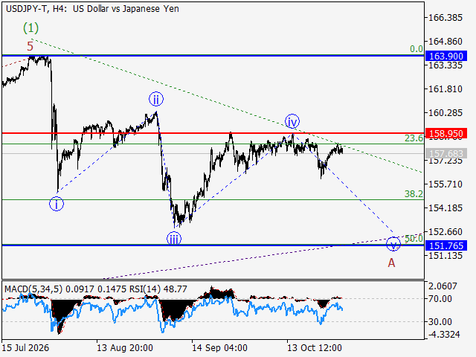Click the 157.683 current price tag

coord(446,154)
